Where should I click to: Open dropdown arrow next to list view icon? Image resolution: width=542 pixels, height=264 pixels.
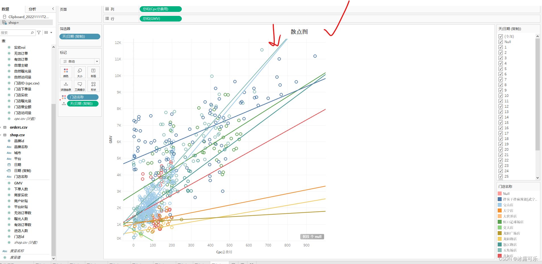(x=51, y=33)
